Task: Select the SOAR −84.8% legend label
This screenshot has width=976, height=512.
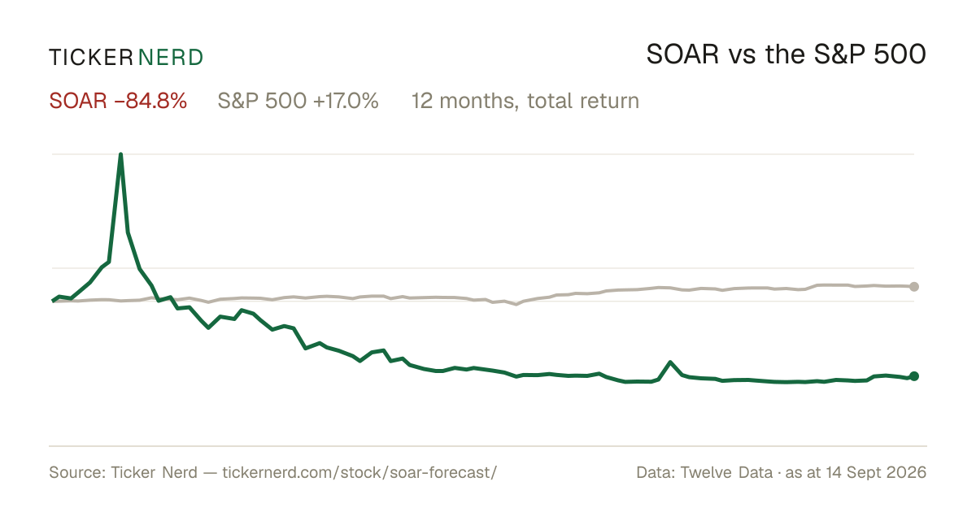Action: point(118,101)
